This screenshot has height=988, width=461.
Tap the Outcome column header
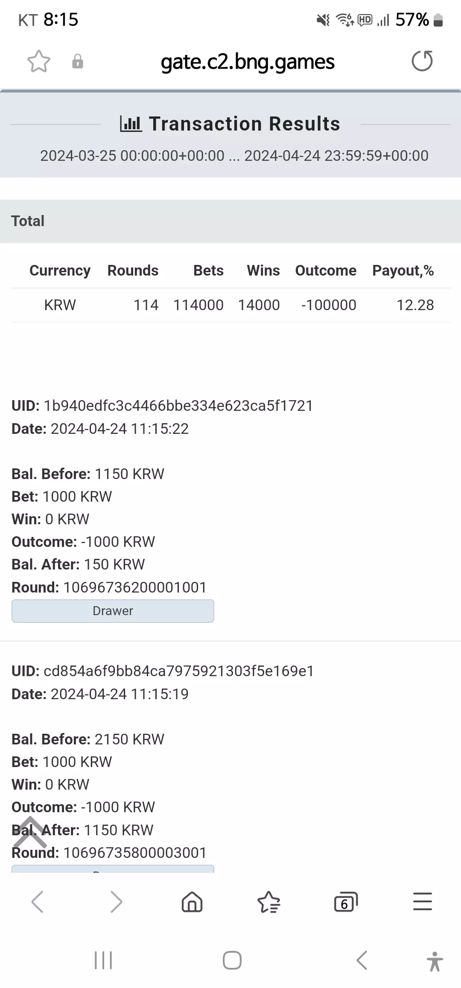click(326, 270)
